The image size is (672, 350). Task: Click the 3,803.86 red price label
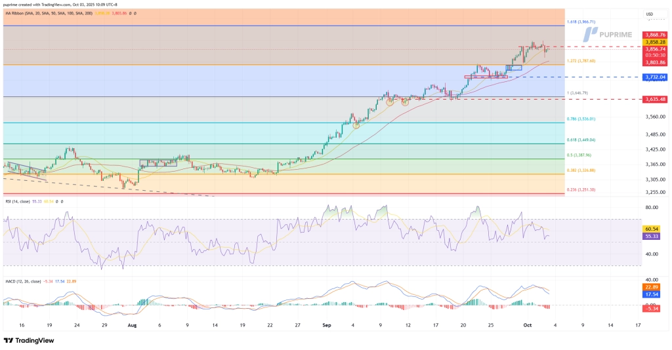click(x=655, y=62)
